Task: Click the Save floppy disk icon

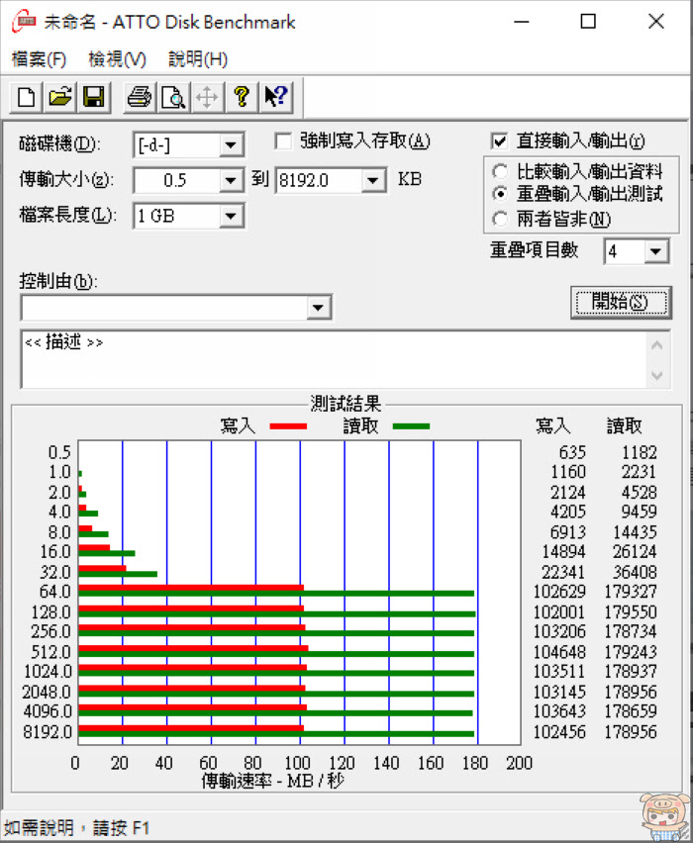Action: 94,98
